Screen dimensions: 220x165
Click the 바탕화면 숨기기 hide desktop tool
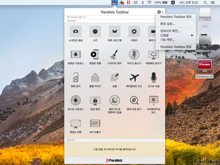coord(154,57)
